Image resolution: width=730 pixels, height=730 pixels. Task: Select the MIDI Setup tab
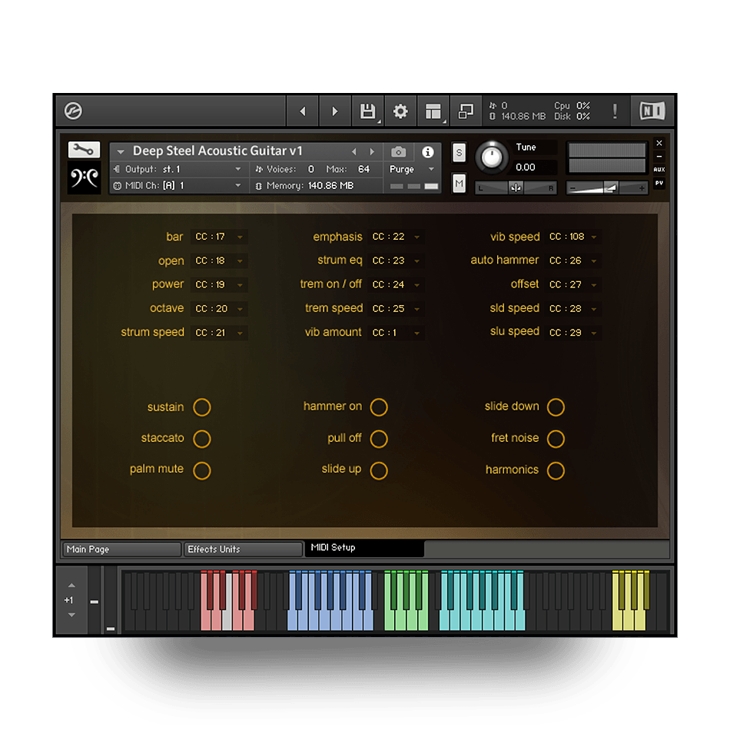(364, 549)
